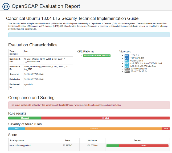
Task: Click the blue 9 low severity segment
Action: coord(17,129)
